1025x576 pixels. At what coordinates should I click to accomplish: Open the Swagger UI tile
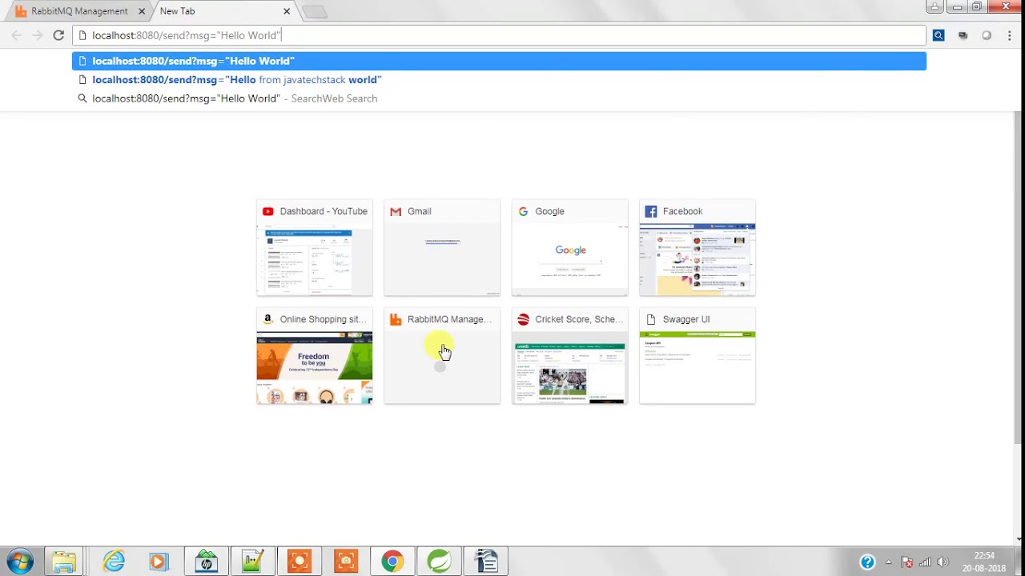coord(697,356)
